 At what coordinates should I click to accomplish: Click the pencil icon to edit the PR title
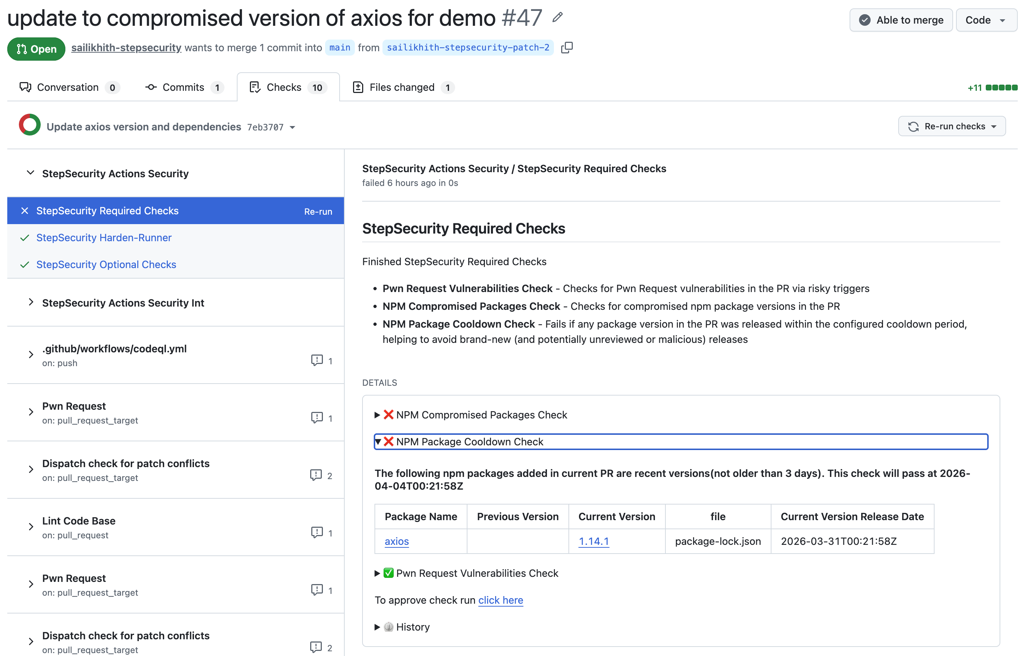click(558, 17)
